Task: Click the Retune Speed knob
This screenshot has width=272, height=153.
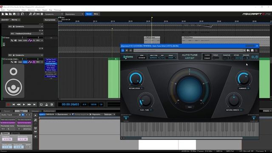Action: tap(136, 79)
